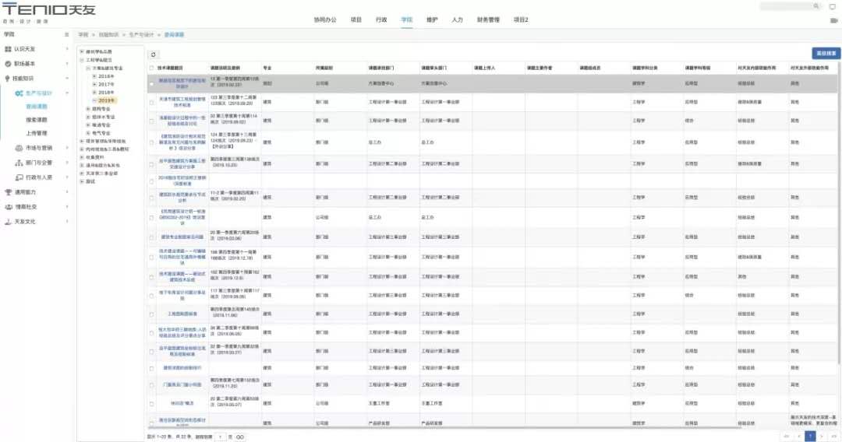This screenshot has width=842, height=442.
Task: Check the select-all checkbox in table header
Action: pos(151,68)
